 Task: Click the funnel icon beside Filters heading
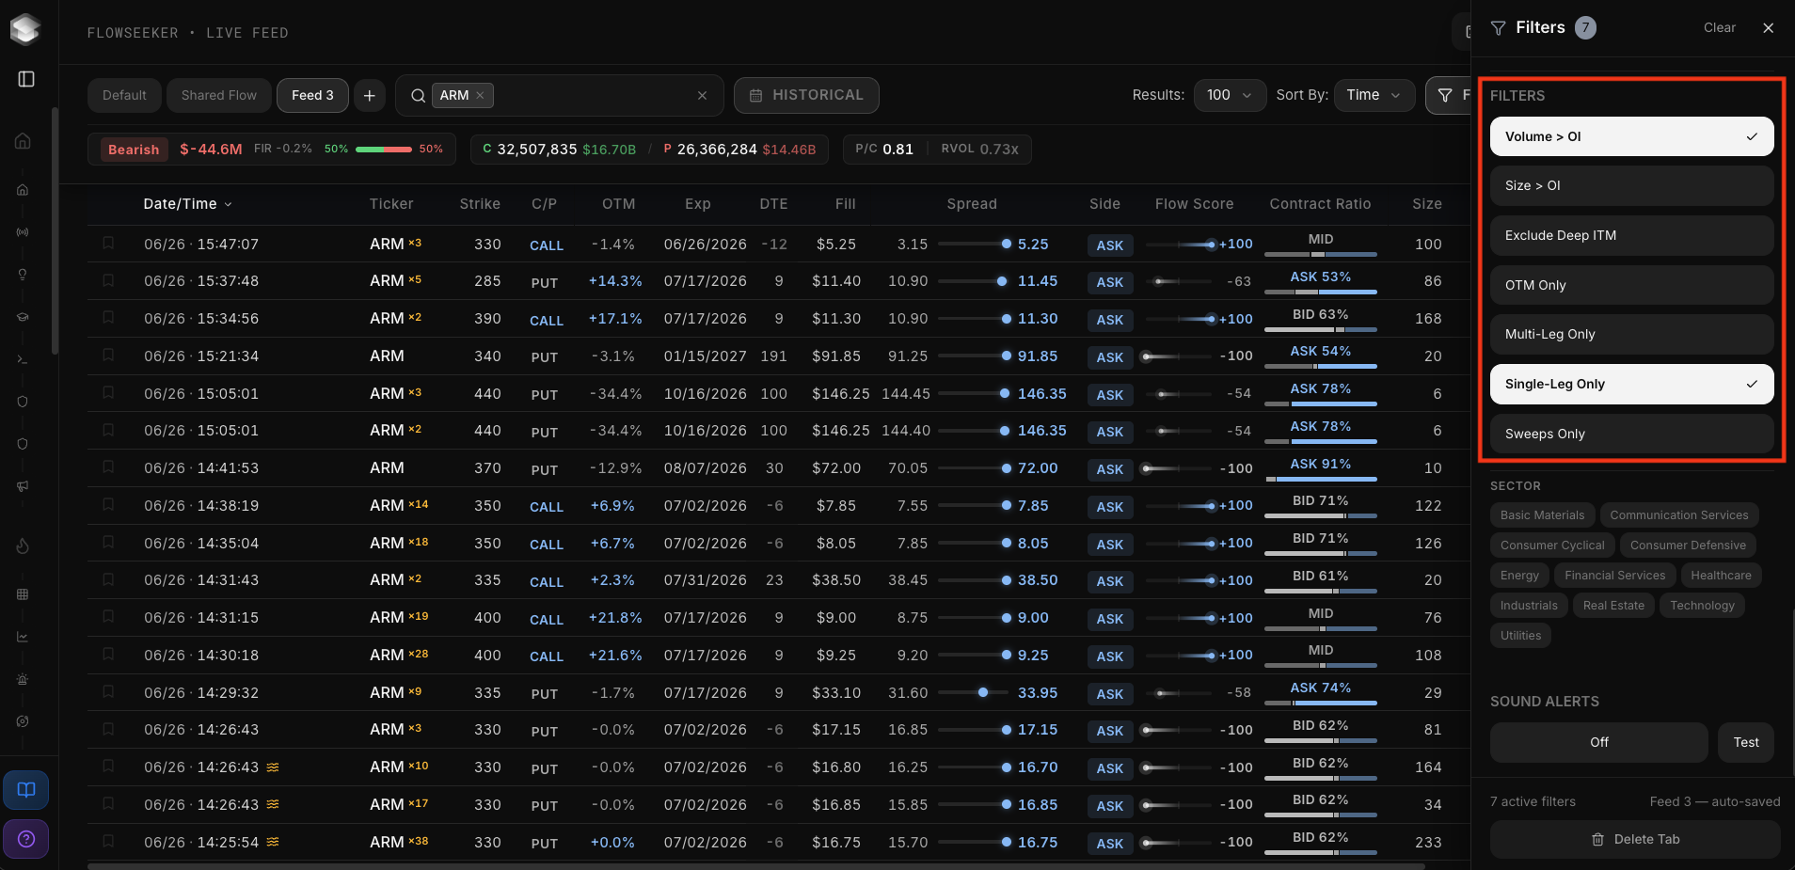click(x=1499, y=28)
